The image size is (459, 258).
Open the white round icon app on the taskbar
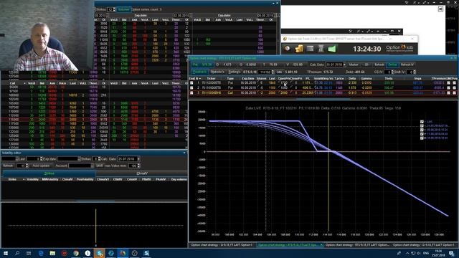[87, 253]
